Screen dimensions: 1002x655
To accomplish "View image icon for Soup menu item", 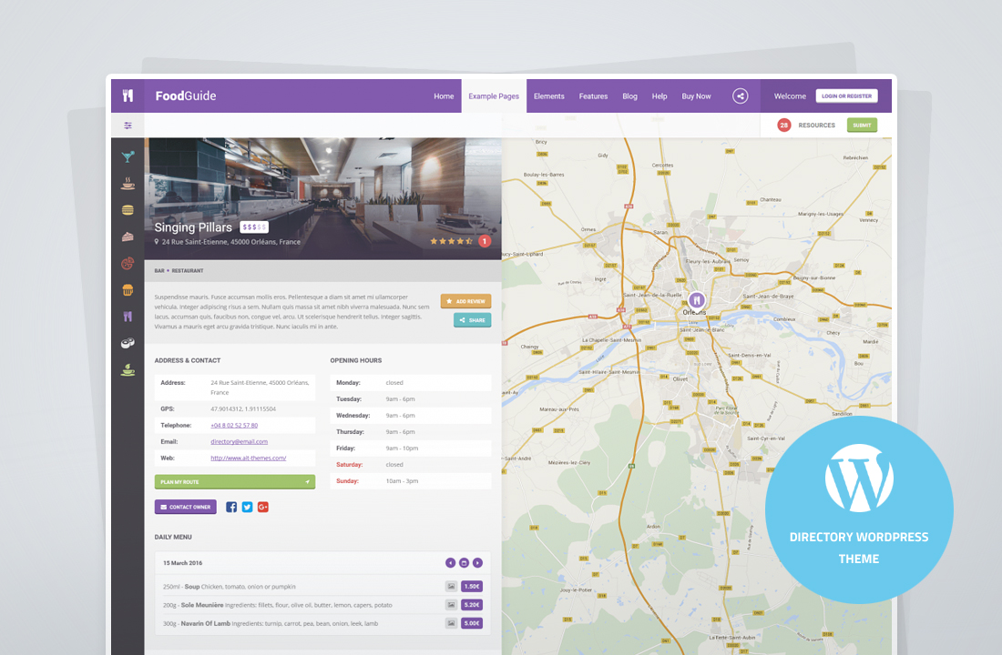I will (x=451, y=586).
